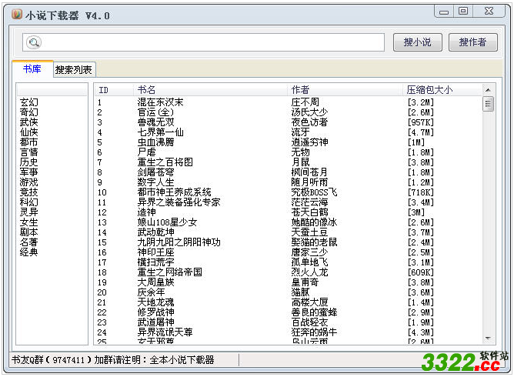Select the book 九阴九阳之阴阳神功

[x=179, y=242]
